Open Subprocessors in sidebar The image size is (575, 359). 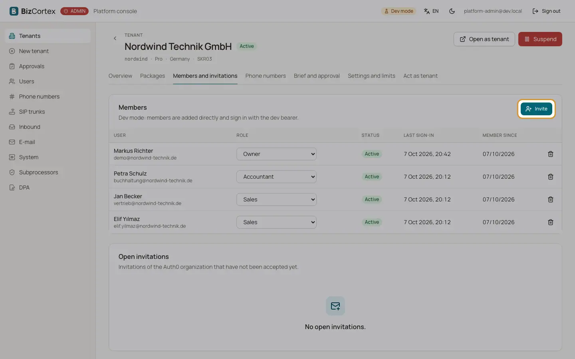tap(48, 172)
